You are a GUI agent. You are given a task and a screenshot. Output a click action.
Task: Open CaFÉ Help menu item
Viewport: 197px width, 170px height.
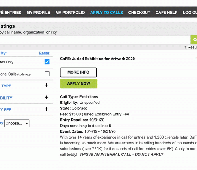(x=167, y=13)
